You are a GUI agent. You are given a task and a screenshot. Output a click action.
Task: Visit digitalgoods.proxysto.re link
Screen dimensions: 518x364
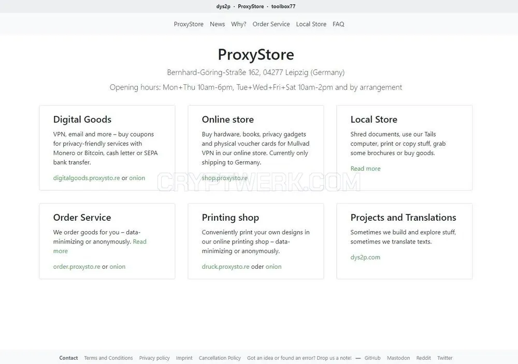(87, 178)
